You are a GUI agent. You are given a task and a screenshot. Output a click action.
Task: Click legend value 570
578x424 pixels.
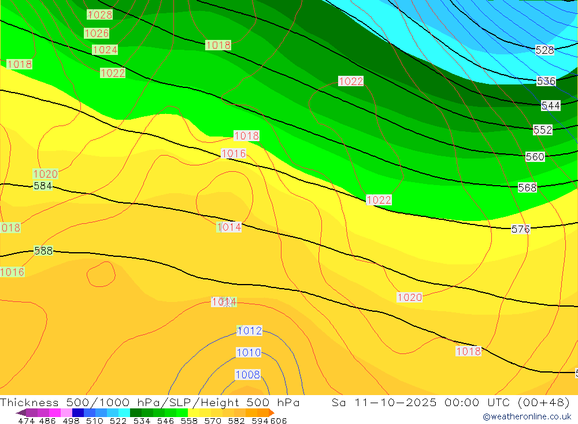coord(213,421)
